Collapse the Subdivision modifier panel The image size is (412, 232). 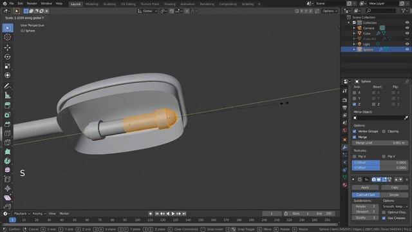coord(353,179)
